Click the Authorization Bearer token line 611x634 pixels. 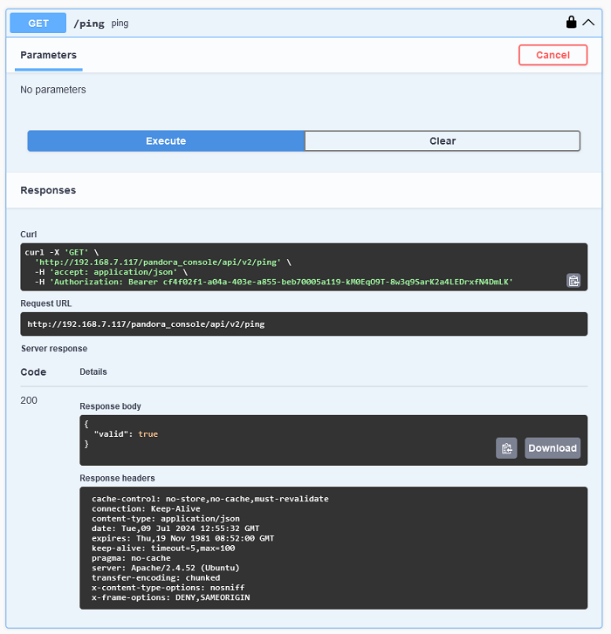(274, 282)
